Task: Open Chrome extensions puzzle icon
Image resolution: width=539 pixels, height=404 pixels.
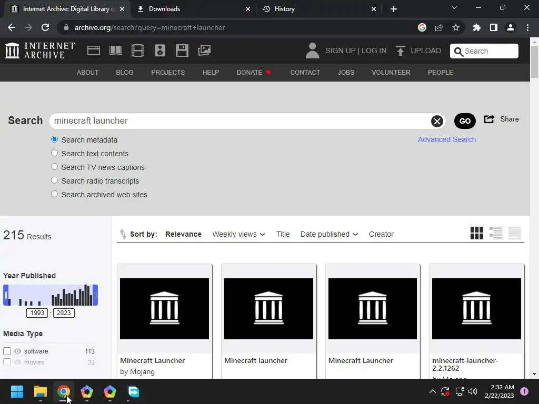Action: [476, 27]
